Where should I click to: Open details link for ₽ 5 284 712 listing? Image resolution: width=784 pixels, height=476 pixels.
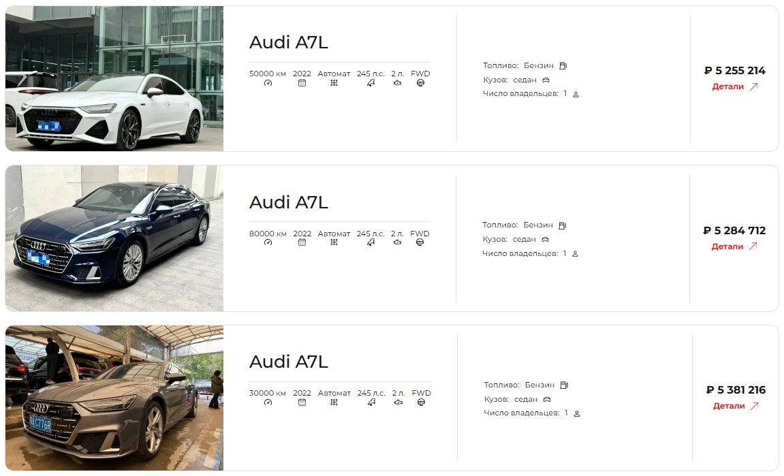tap(734, 247)
